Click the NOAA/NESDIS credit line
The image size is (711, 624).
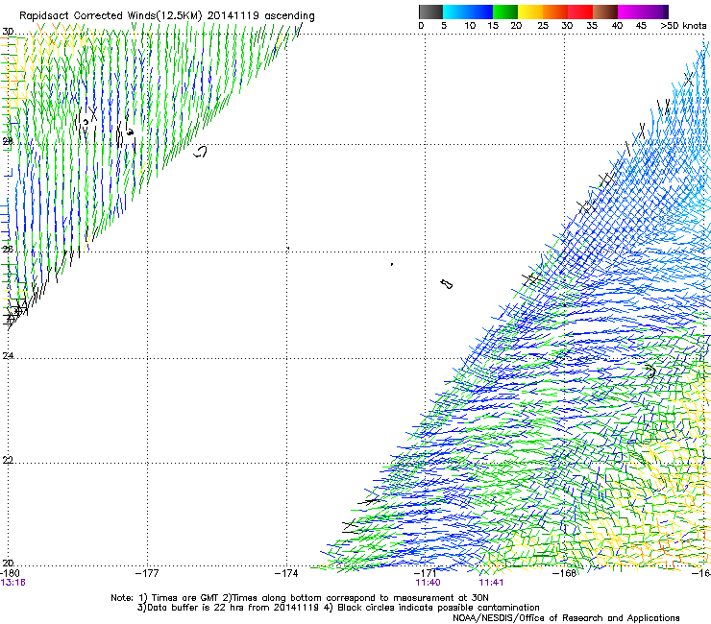point(566,618)
